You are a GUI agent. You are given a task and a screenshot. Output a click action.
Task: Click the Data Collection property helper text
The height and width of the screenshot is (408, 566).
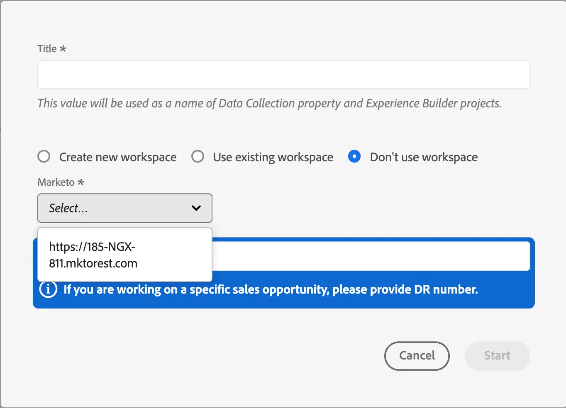269,103
